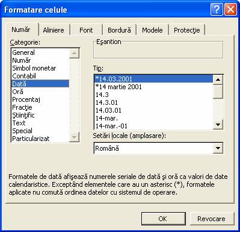
Task: Pick the Procentaj category
Action: tap(40, 99)
